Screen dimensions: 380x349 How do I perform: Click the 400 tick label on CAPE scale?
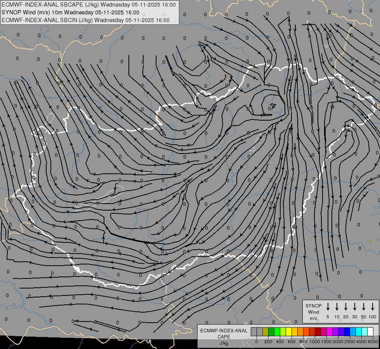pyautogui.click(x=280, y=342)
